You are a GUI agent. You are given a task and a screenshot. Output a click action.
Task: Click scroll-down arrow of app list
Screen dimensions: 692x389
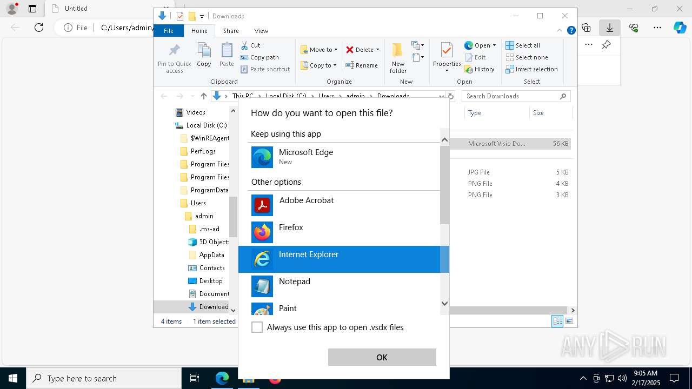coord(444,304)
